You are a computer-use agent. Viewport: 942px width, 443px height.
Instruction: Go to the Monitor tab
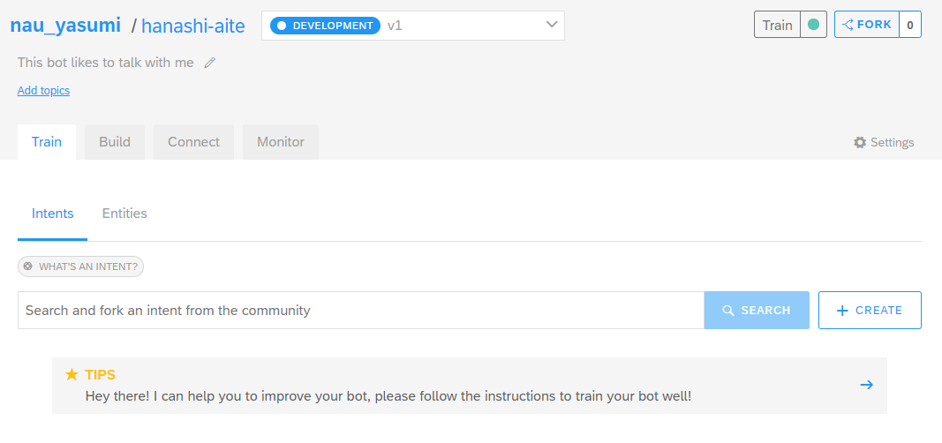click(280, 142)
